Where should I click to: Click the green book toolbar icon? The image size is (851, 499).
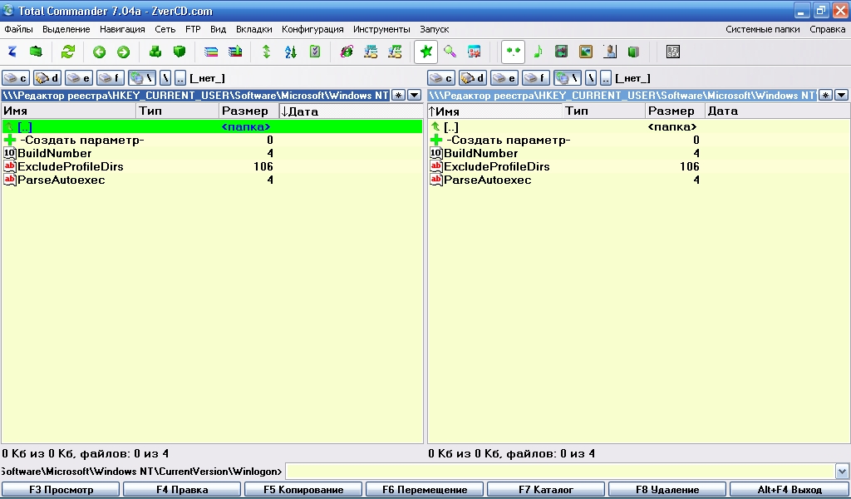pos(633,52)
